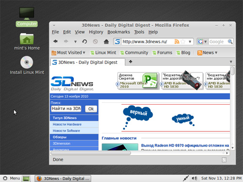Open the Blog bookmark
This screenshot has height=182, width=243.
pyautogui.click(x=183, y=53)
